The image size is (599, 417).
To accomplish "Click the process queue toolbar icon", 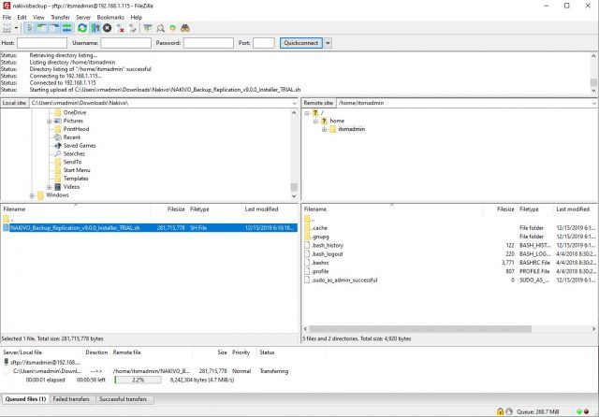I will tap(95, 28).
